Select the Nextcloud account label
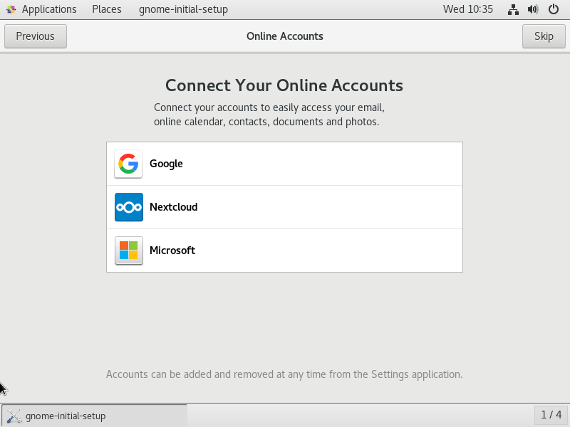 (x=174, y=207)
